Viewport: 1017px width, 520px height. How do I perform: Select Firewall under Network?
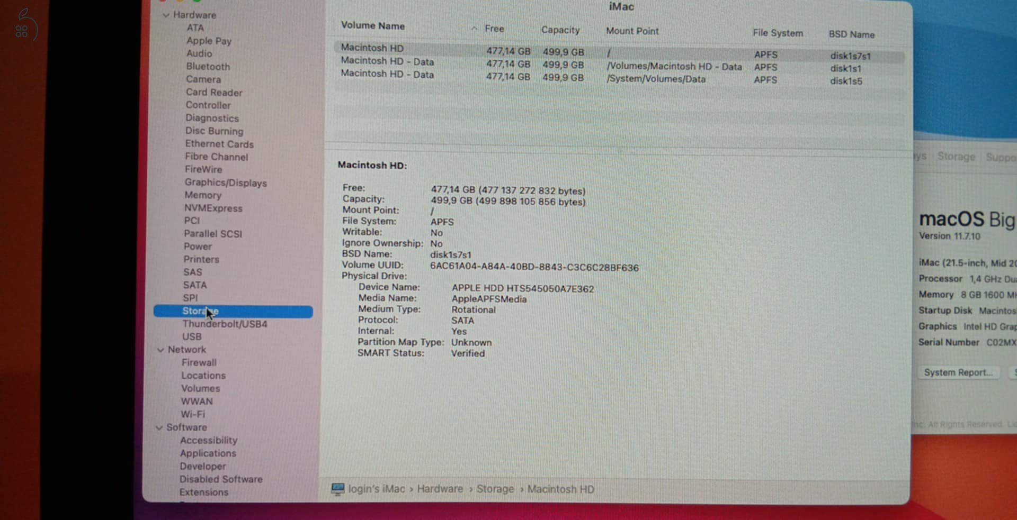[199, 362]
